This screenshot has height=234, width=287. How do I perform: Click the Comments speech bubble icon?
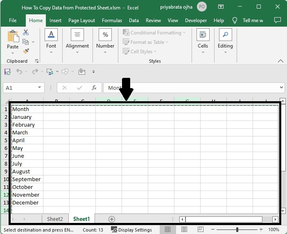[x=277, y=20]
